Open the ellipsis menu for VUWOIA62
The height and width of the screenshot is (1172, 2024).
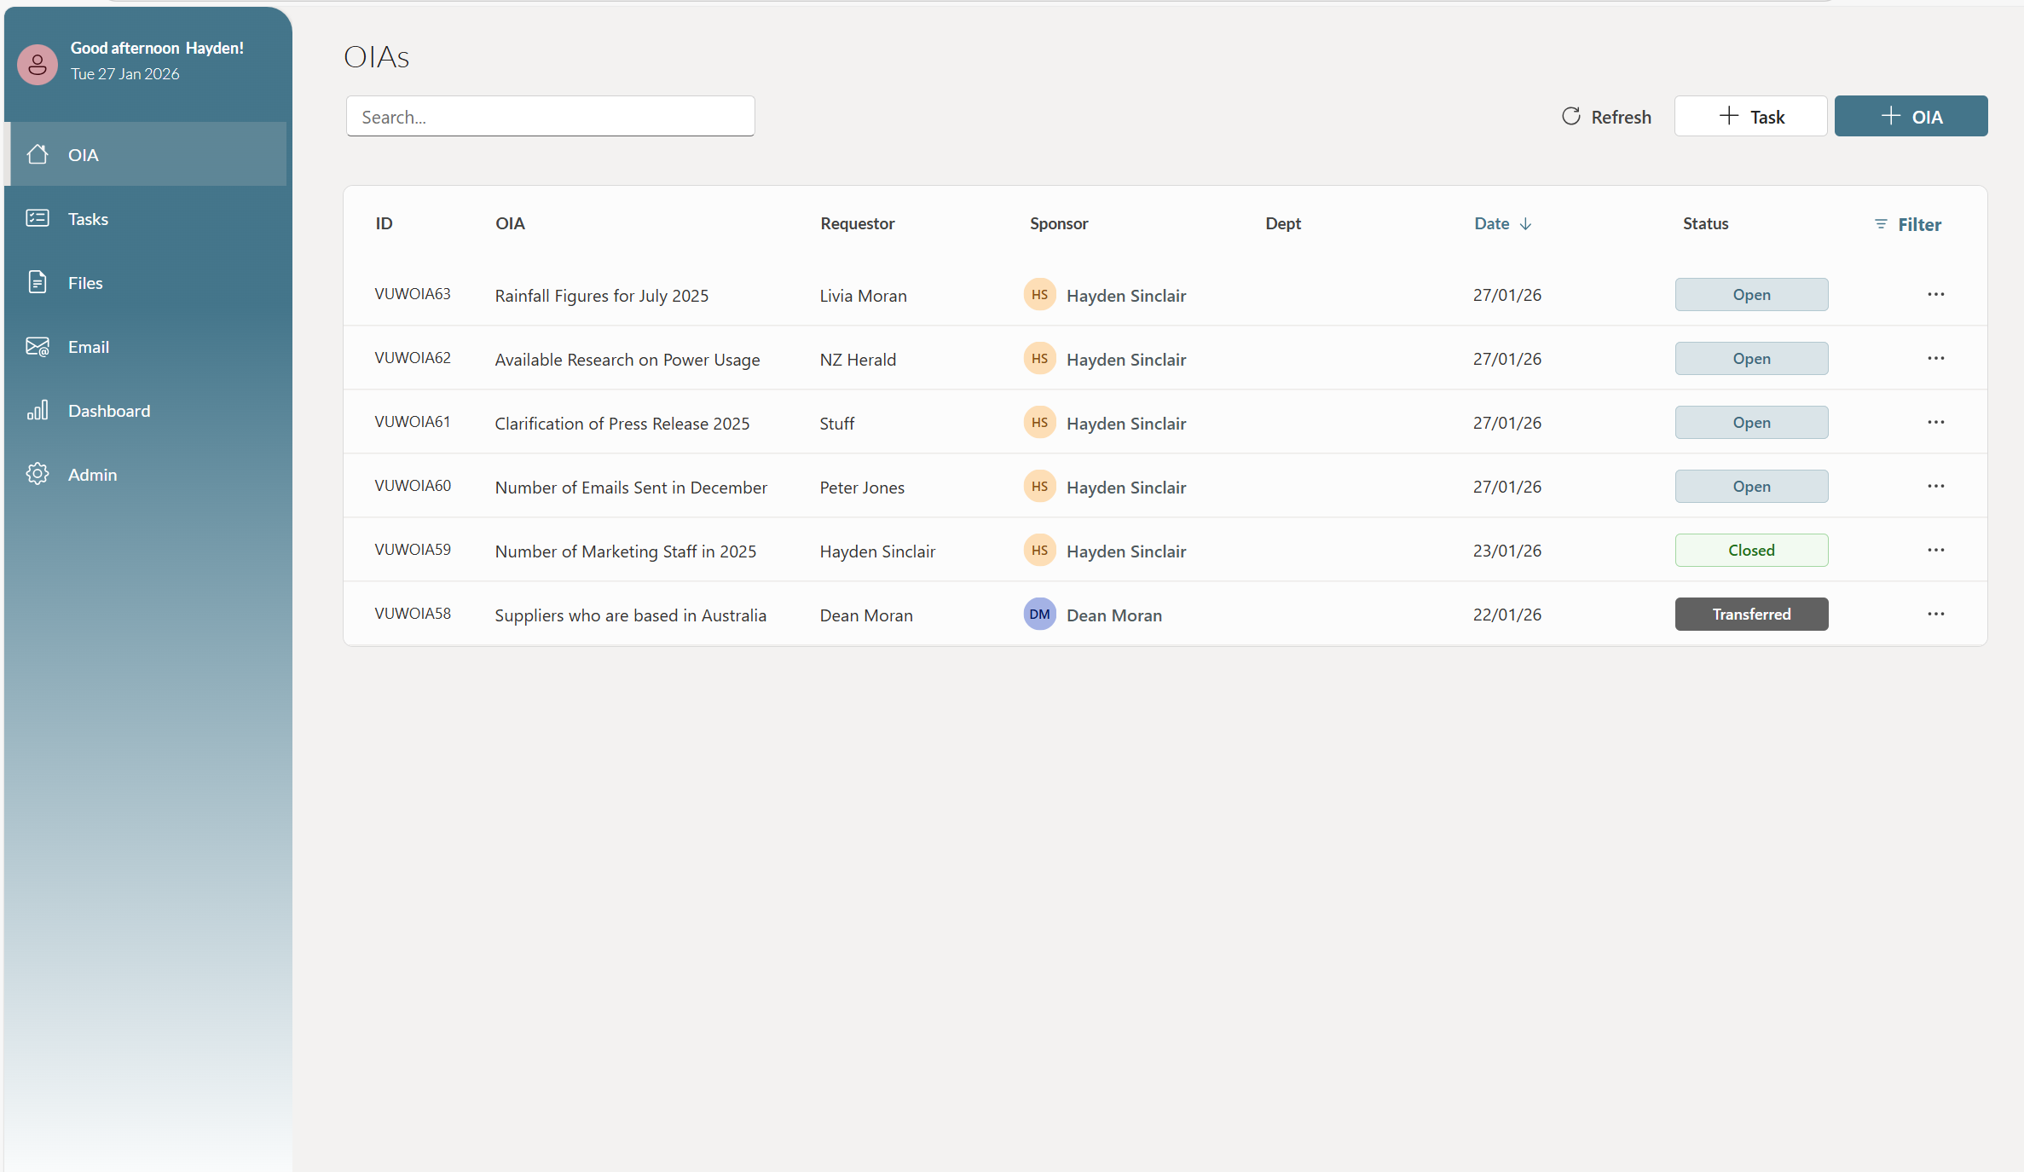click(1935, 358)
